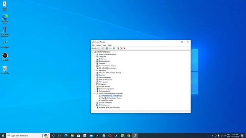Screen dimensions: 246x138
Task: Click the Task View taskbar button
Action: pos(59,136)
